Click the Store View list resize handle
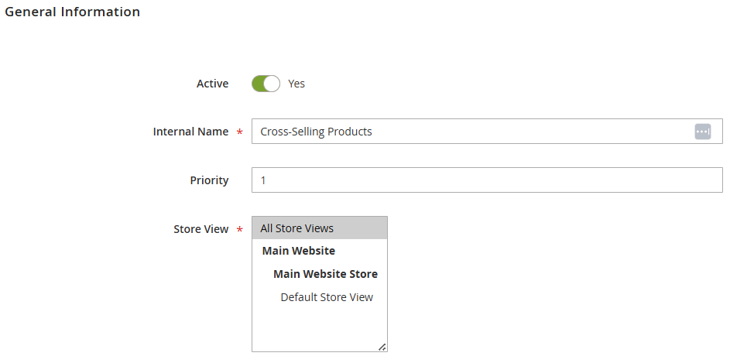Screen dimensions: 730x363 [382, 347]
